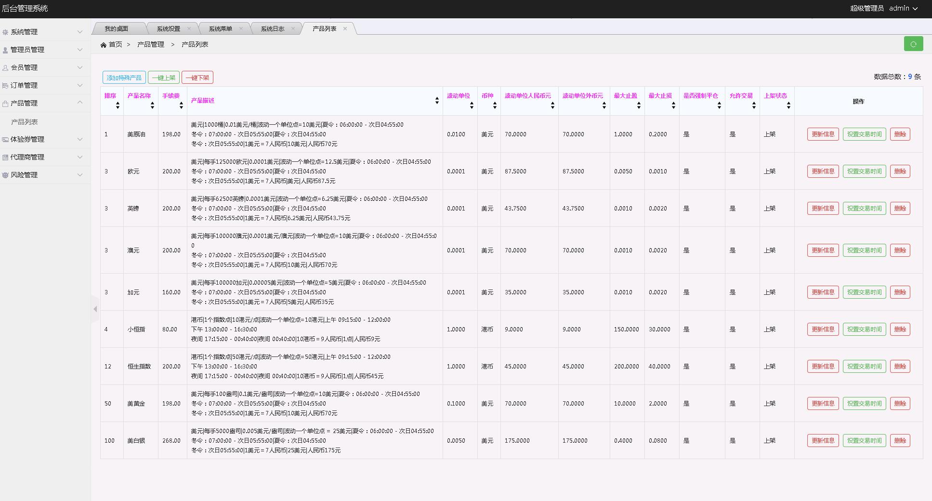This screenshot has width=932, height=501.
Task: Expand 会员管理 menu chevron
Action: (x=80, y=67)
